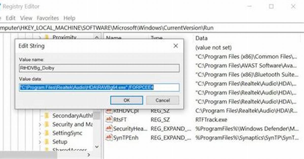
Task: Click the registry path address bar
Action: pos(152,28)
